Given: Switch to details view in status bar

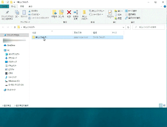Looking at the screenshot, I should click(160, 105).
